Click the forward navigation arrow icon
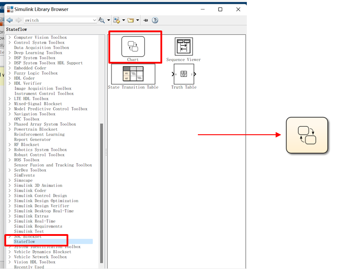Screen dimensions: 357x269 (x=19, y=20)
